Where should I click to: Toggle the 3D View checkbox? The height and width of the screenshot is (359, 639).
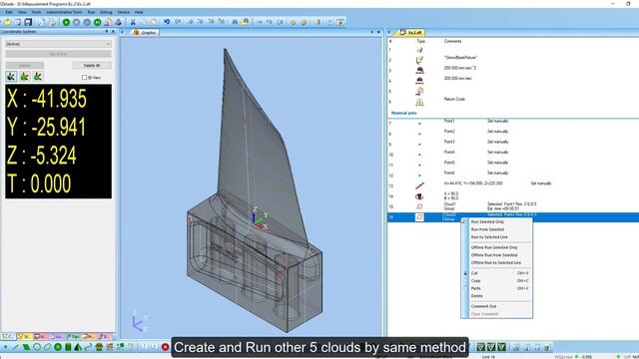(x=84, y=78)
